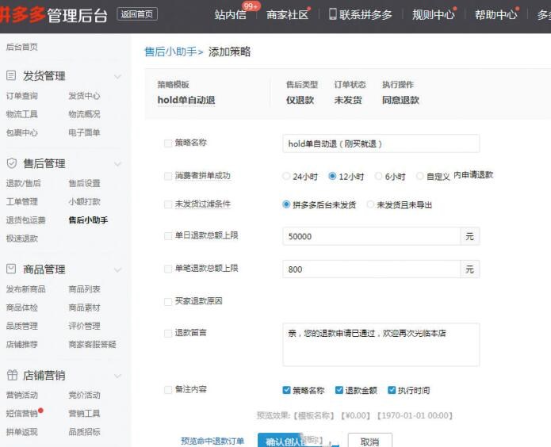Tick the checkbox beside 消费者拼单成功

pyautogui.click(x=168, y=176)
